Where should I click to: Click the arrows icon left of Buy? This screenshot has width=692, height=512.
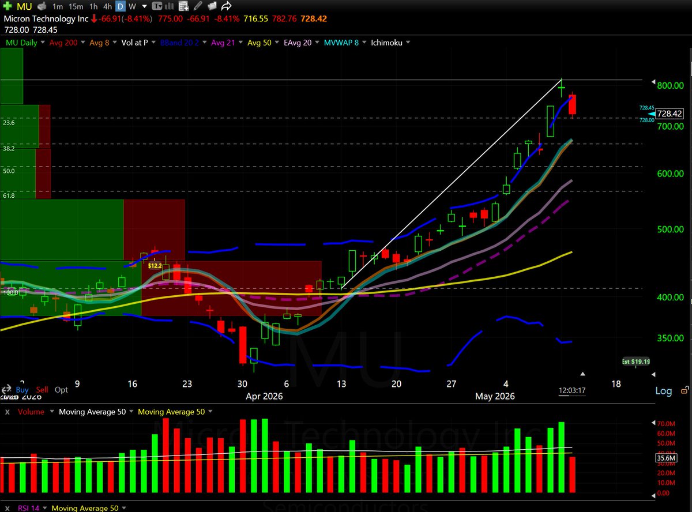[x=6, y=390]
